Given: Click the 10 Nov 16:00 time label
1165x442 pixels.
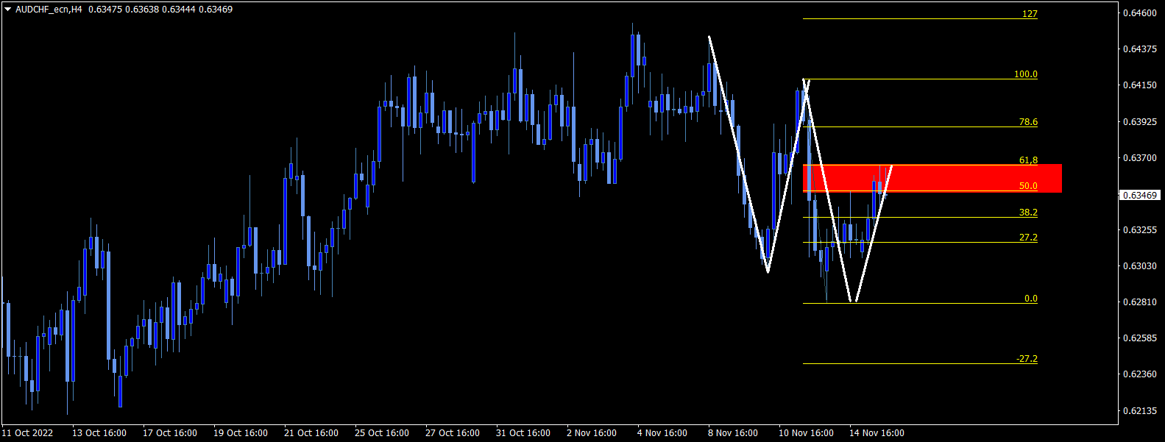Looking at the screenshot, I should [x=806, y=433].
